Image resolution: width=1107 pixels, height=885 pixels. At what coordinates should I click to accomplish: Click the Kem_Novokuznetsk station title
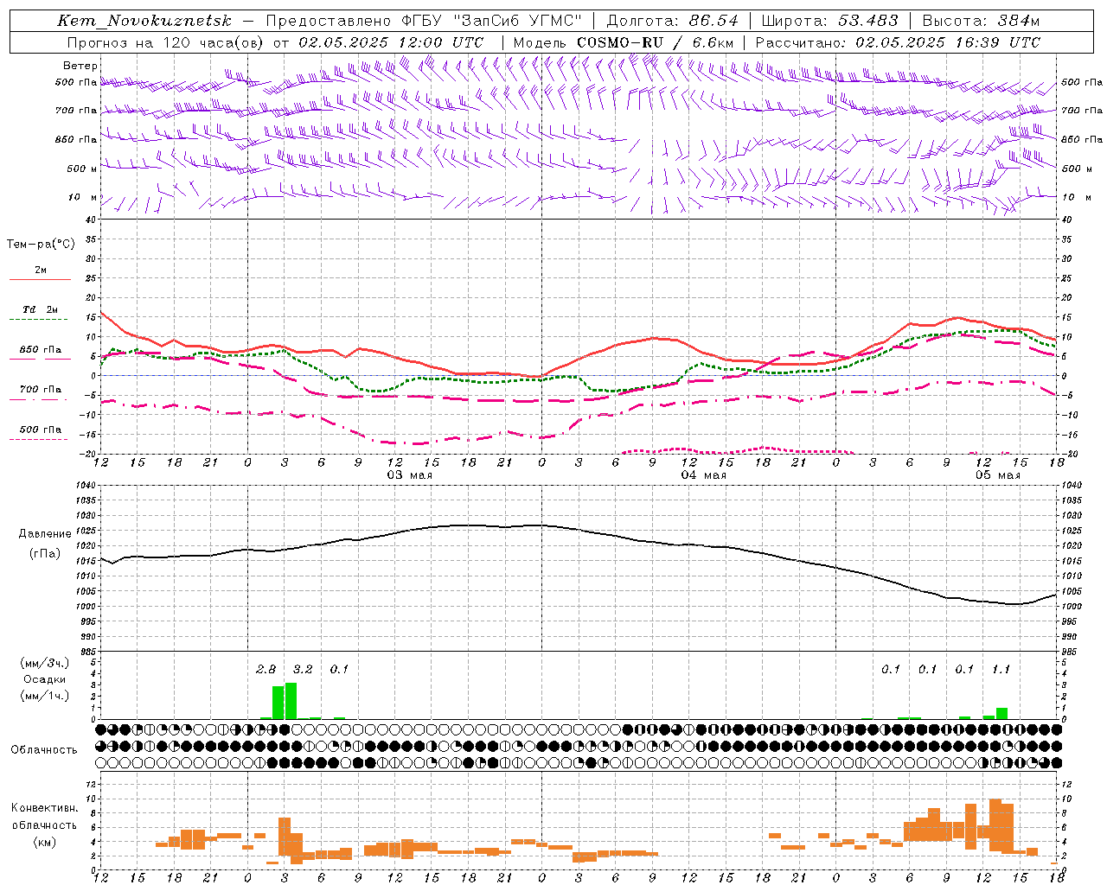[x=144, y=21]
